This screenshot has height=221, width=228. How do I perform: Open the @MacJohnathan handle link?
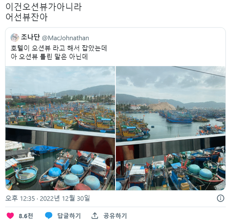66,38
